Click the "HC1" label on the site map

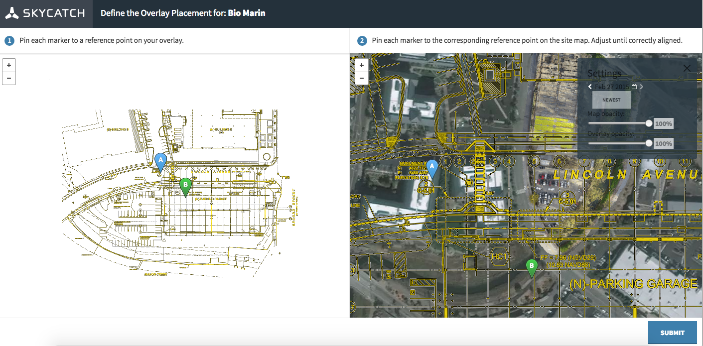(499, 256)
